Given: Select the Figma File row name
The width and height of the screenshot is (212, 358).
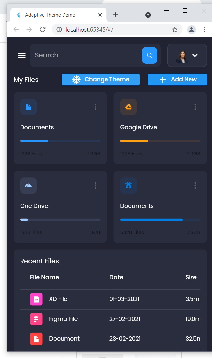Looking at the screenshot, I should click(64, 319).
